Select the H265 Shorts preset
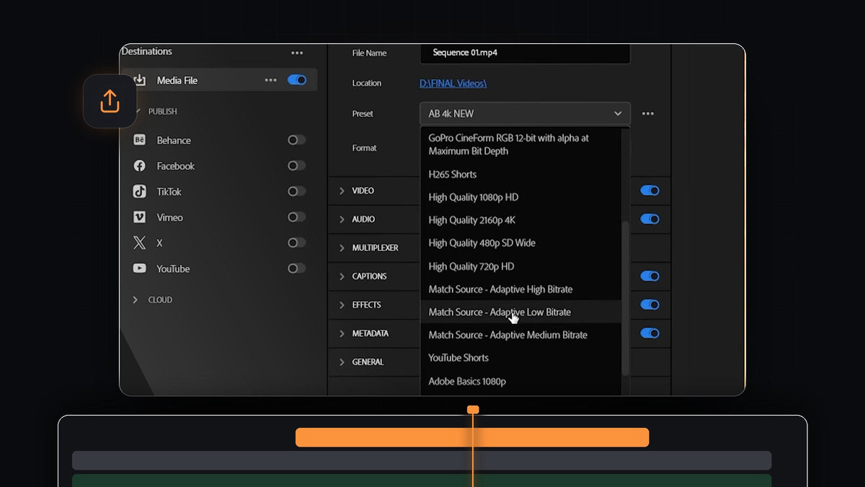Image resolution: width=865 pixels, height=487 pixels. 522,174
